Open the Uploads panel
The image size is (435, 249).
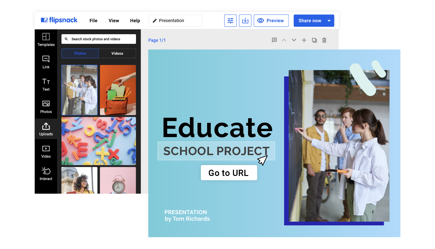46,129
